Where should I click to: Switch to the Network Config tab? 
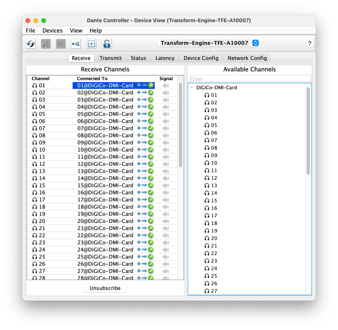pyautogui.click(x=247, y=58)
